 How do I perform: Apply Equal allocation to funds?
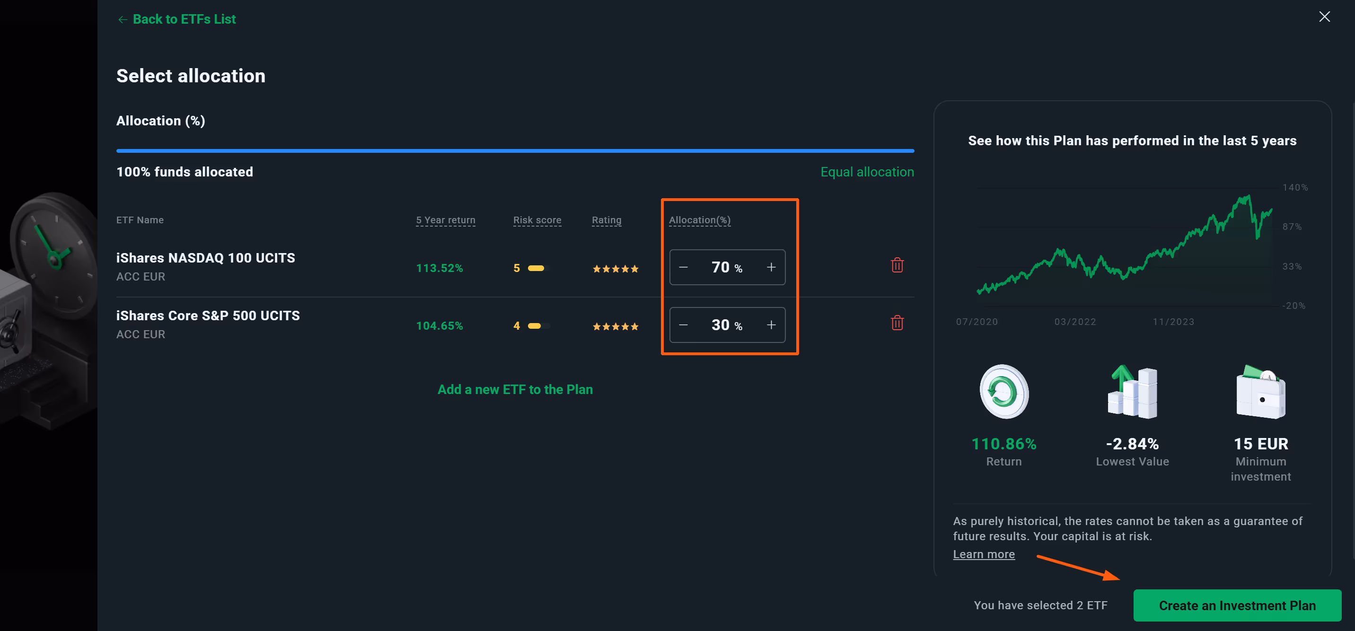tap(867, 172)
